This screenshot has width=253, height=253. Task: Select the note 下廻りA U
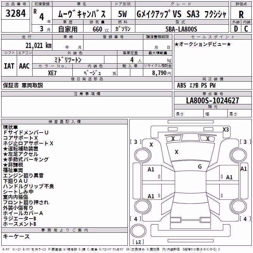pos(15,181)
